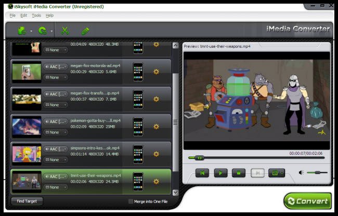The height and width of the screenshot is (216, 338).
Task: Open AAC audio dropdown for tmnt video
Action: click(x=56, y=177)
